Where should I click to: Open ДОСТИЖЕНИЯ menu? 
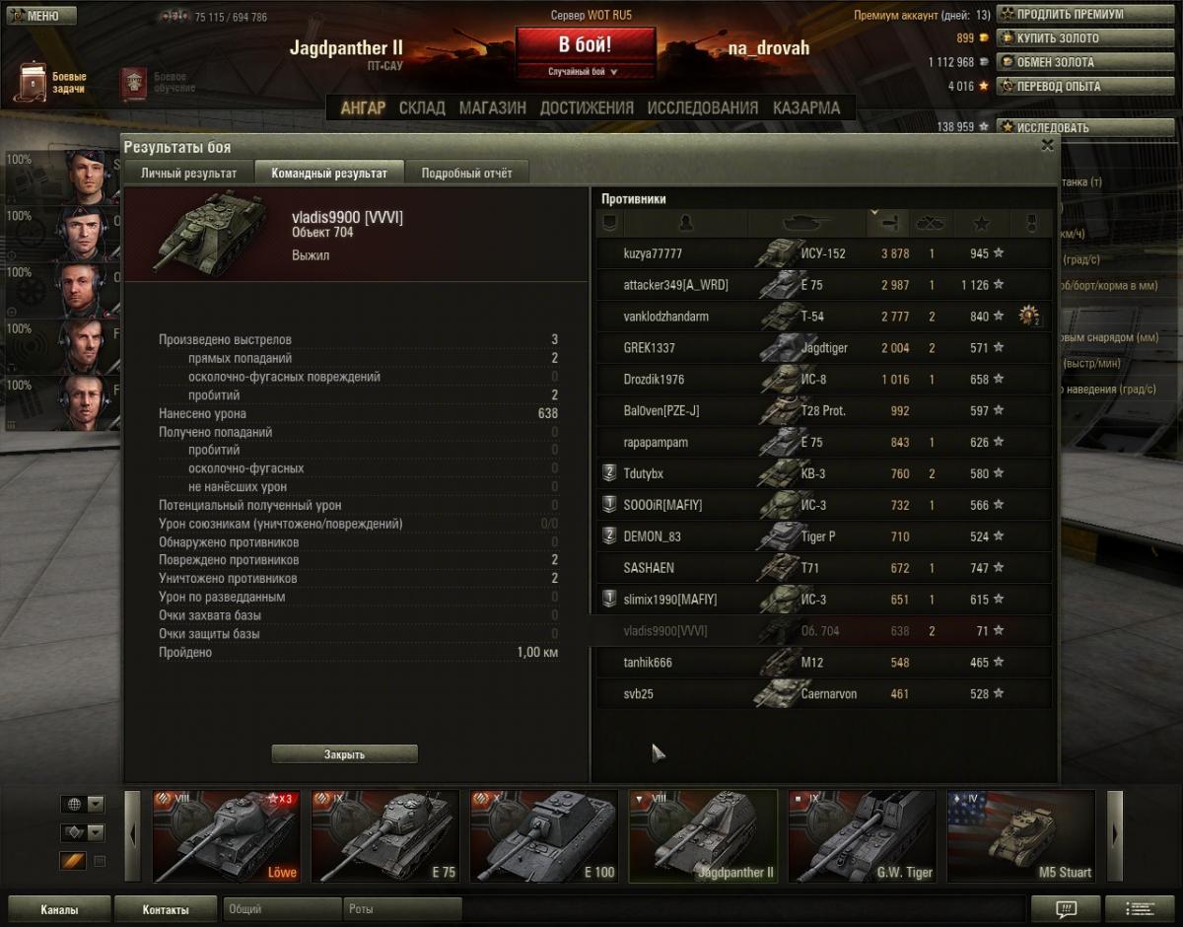click(x=587, y=107)
